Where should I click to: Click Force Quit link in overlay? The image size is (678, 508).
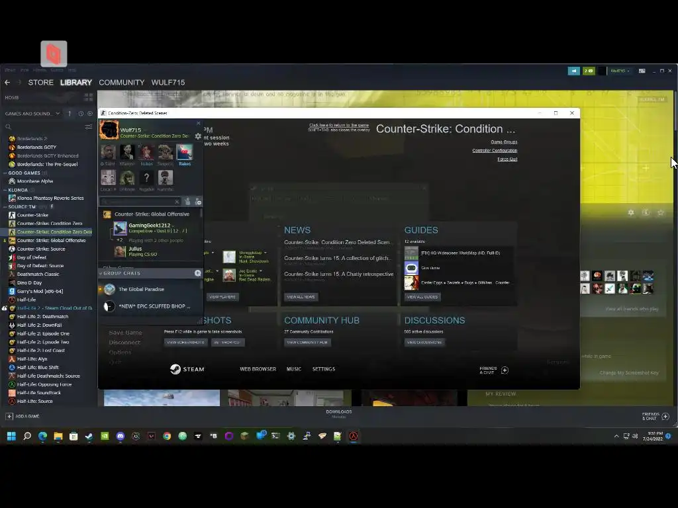pos(507,159)
